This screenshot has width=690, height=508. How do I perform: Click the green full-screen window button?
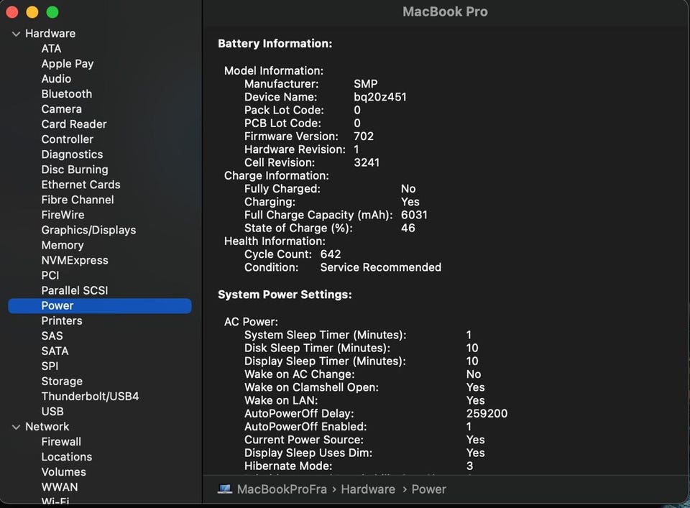pyautogui.click(x=52, y=12)
